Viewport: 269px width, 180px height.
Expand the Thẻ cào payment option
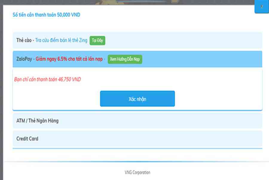pyautogui.click(x=137, y=40)
